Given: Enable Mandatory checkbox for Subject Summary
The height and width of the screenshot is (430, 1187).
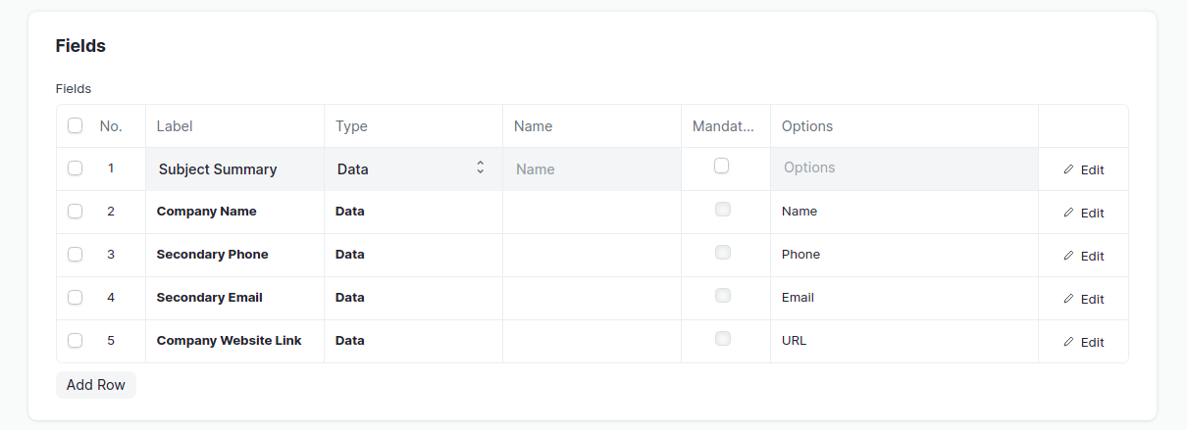Looking at the screenshot, I should point(722,166).
